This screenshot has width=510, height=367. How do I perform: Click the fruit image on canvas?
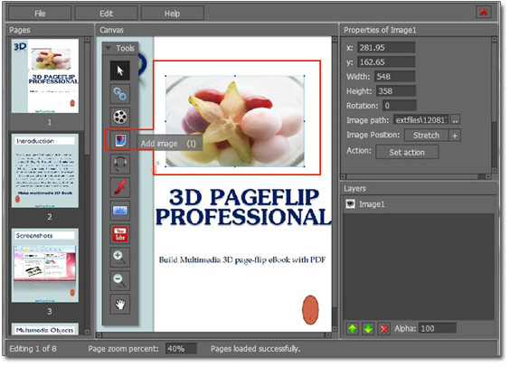point(235,121)
